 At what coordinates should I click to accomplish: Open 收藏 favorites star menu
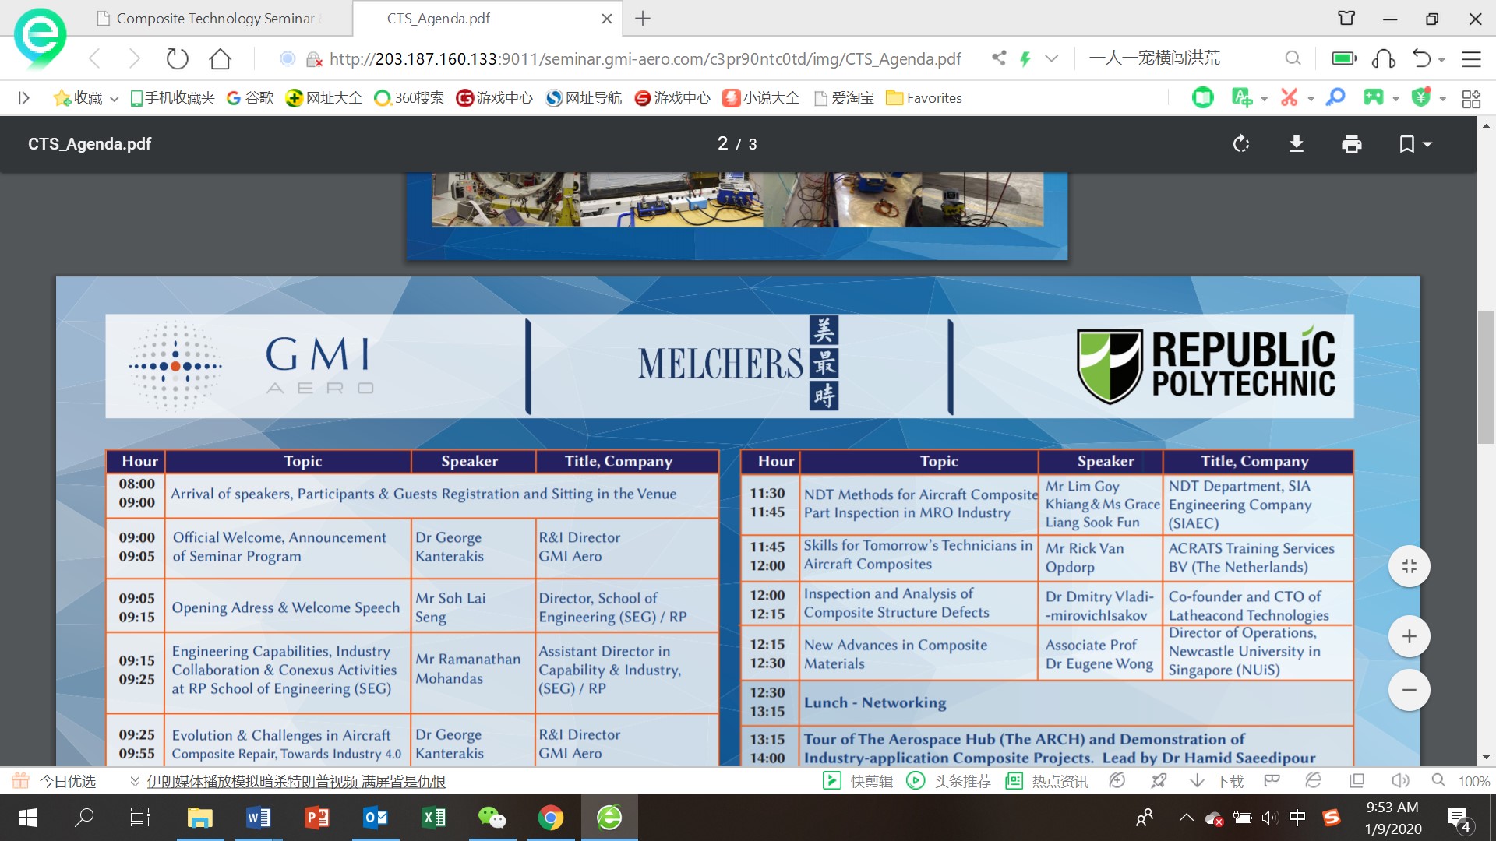point(85,98)
